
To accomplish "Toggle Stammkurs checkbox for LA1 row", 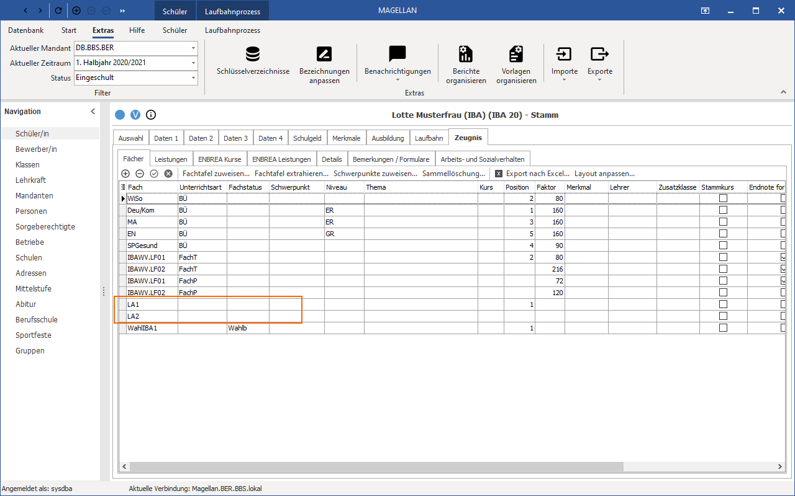I will [x=723, y=304].
